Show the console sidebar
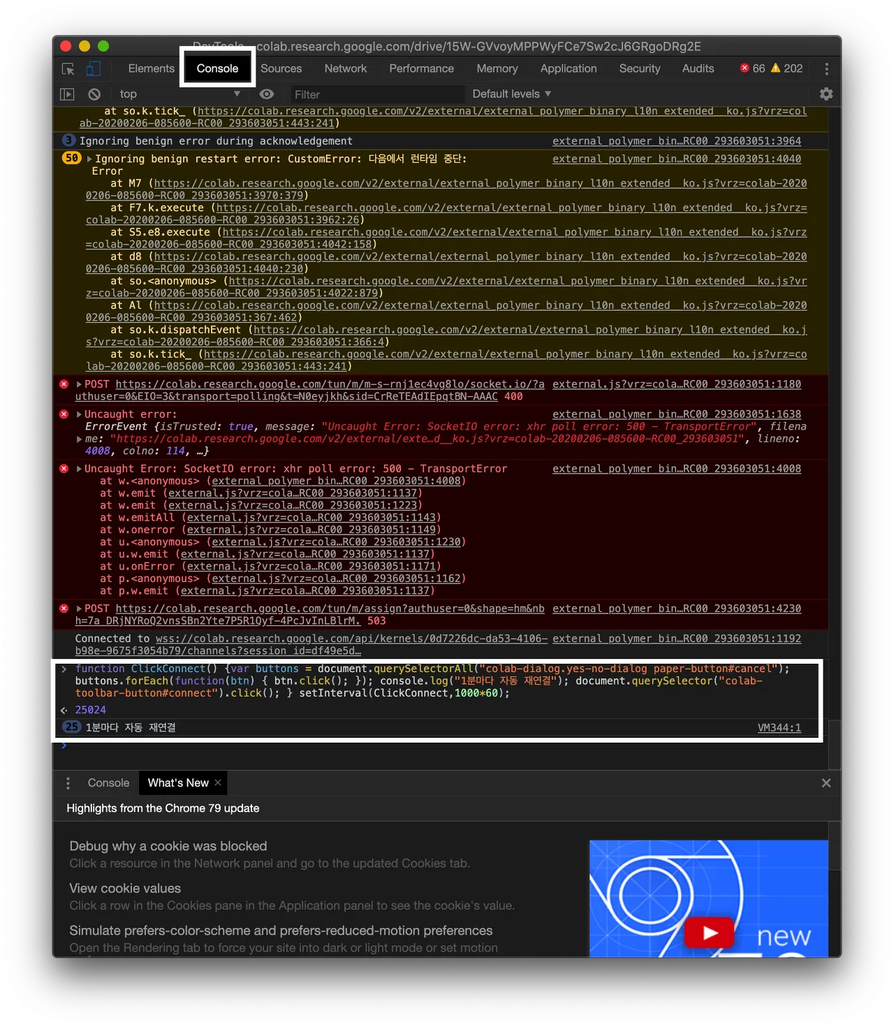894x1027 pixels. (67, 94)
